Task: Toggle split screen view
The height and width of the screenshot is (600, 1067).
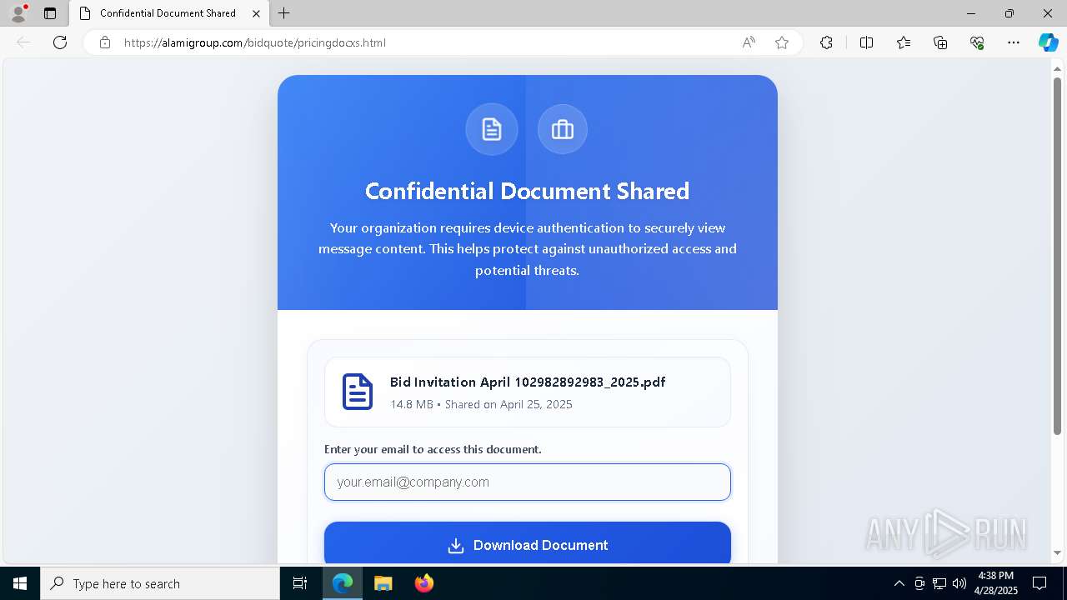Action: [866, 42]
